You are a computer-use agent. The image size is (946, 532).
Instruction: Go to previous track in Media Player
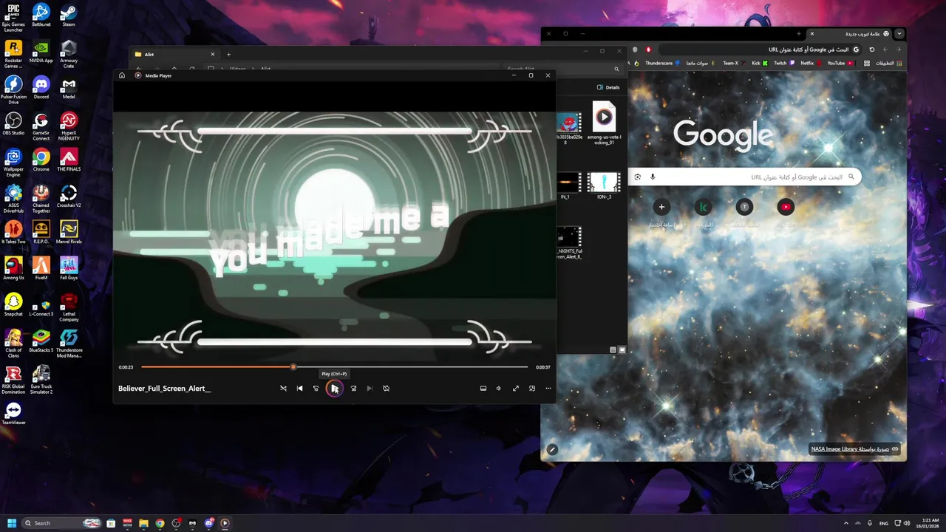click(x=299, y=388)
